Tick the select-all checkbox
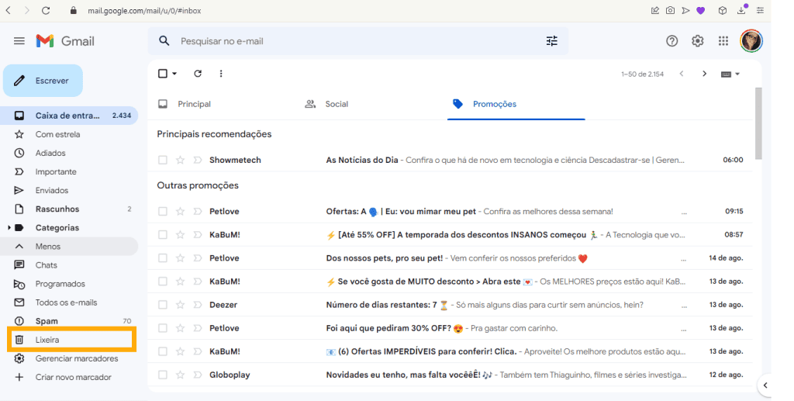This screenshot has height=401, width=794. 163,74
